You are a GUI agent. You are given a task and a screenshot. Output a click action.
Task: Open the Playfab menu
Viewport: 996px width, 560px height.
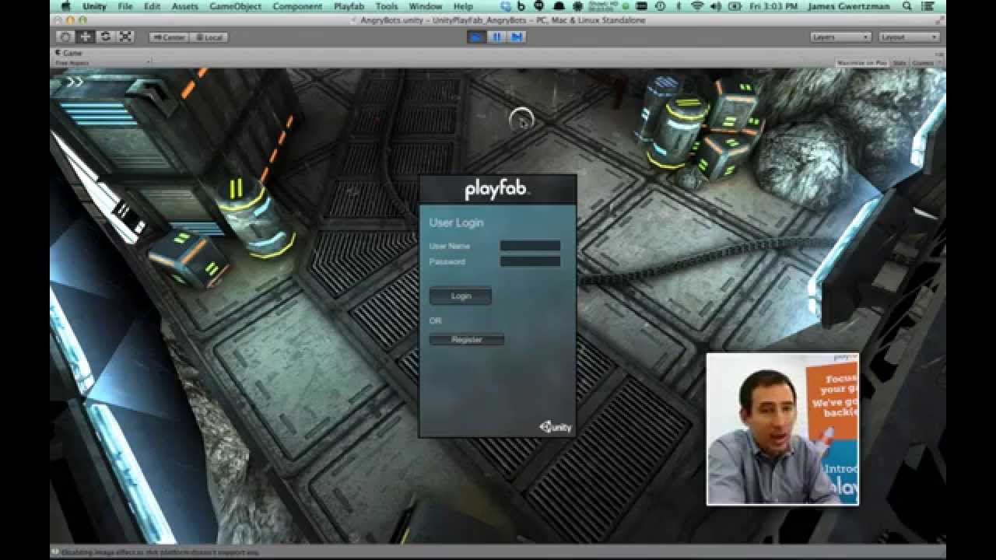coord(349,6)
